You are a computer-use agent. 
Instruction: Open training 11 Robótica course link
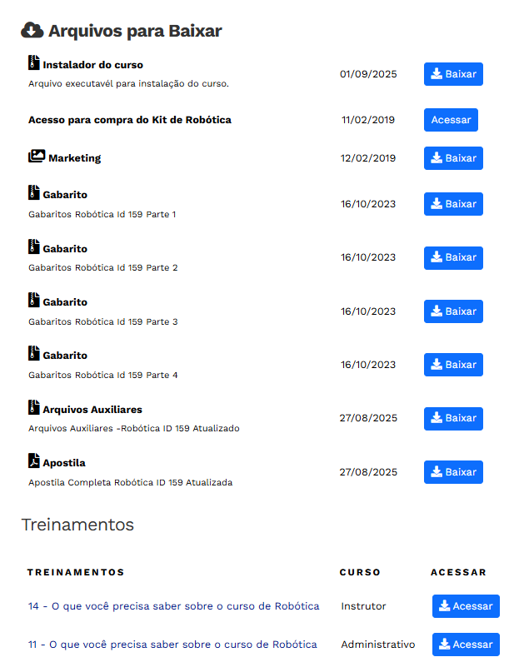(x=172, y=645)
